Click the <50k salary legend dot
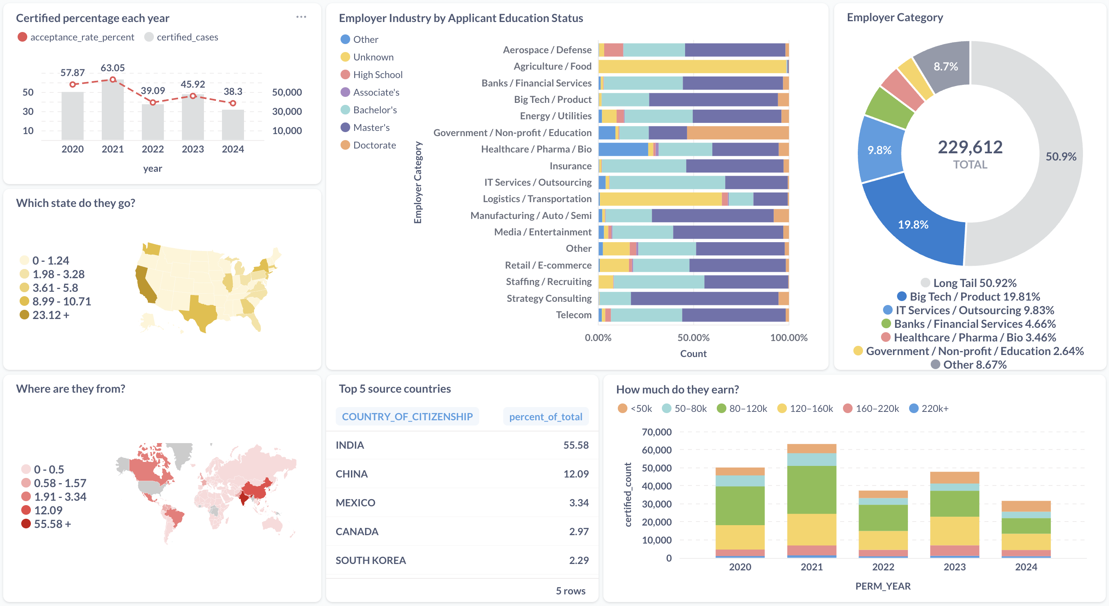This screenshot has height=606, width=1109. coord(623,408)
